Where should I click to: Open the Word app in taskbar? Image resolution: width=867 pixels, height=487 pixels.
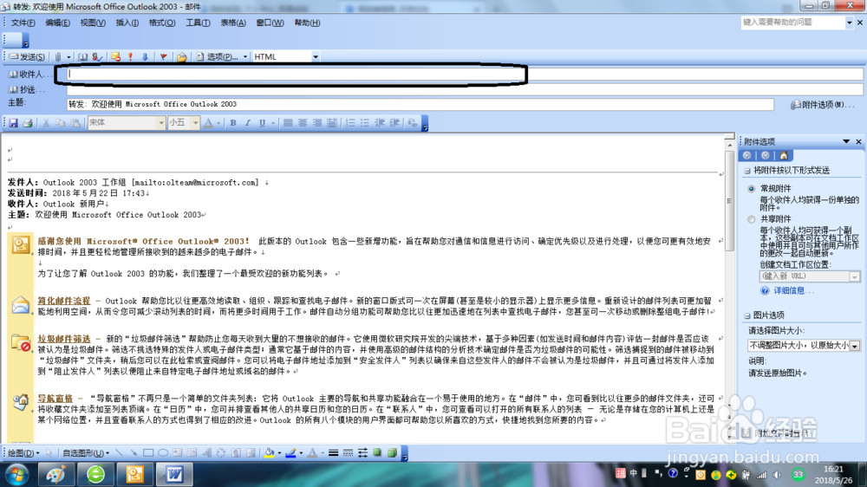[175, 474]
